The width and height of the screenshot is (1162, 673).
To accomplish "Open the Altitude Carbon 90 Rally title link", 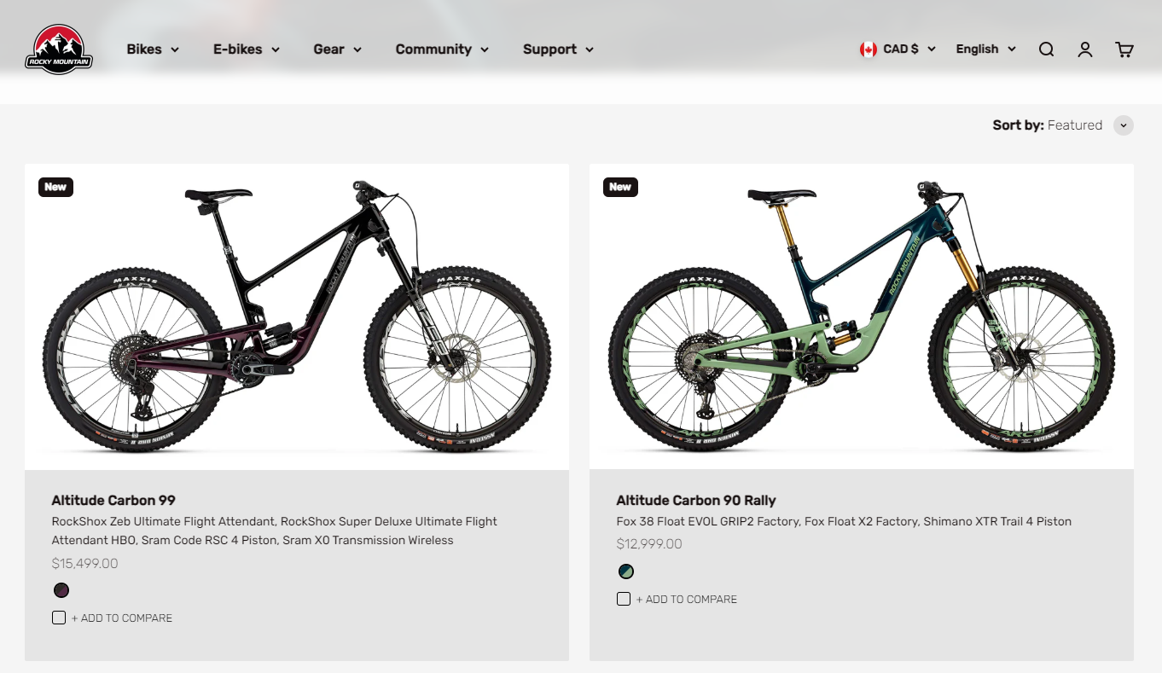I will click(696, 500).
